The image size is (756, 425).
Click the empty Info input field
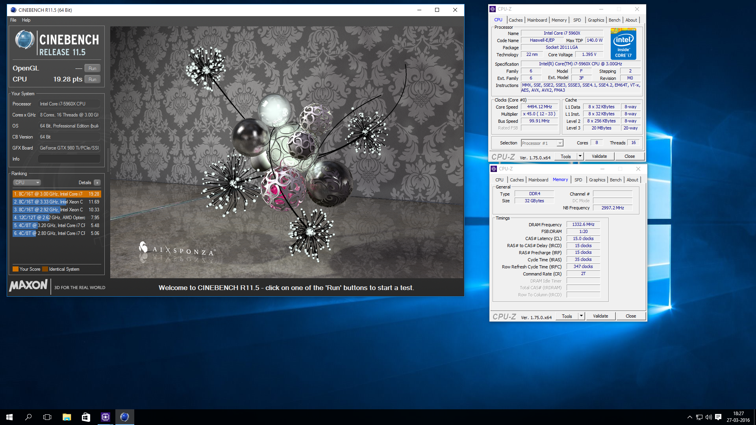(x=69, y=159)
